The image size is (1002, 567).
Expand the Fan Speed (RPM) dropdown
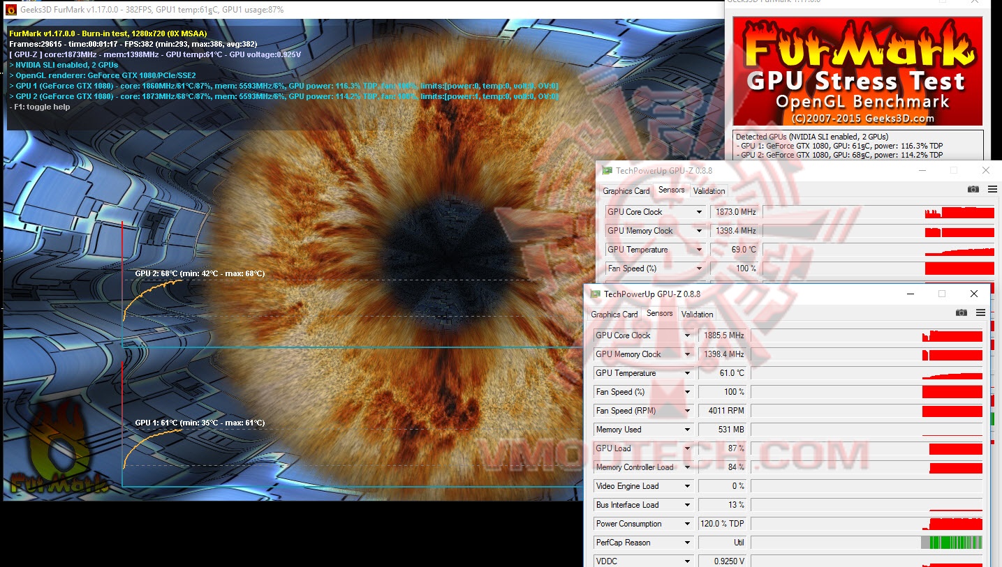(x=687, y=411)
